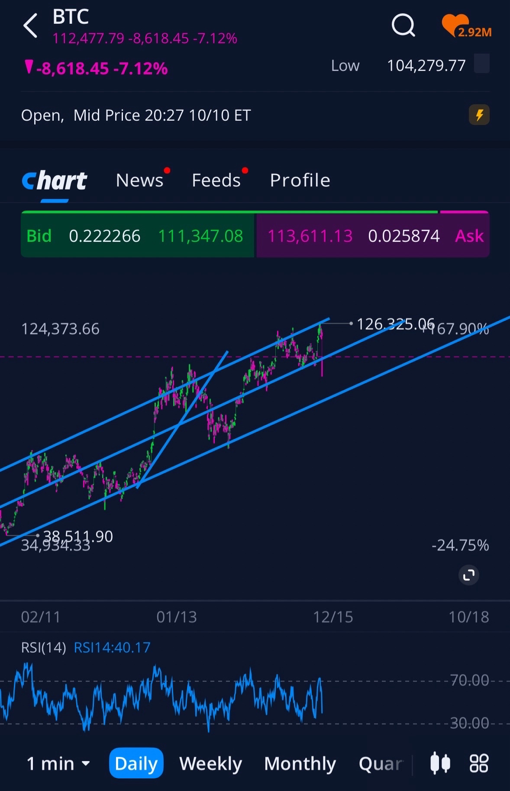The image size is (510, 791).
Task: Tap the 112,477.79 price under BTC
Action: click(x=88, y=39)
